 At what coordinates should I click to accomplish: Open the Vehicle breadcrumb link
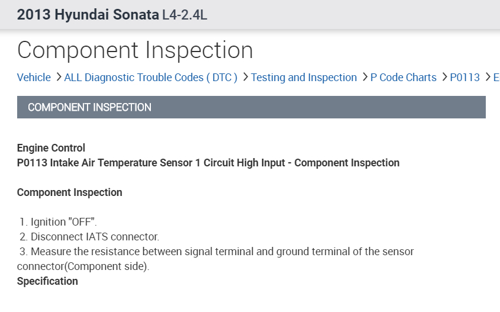[34, 78]
